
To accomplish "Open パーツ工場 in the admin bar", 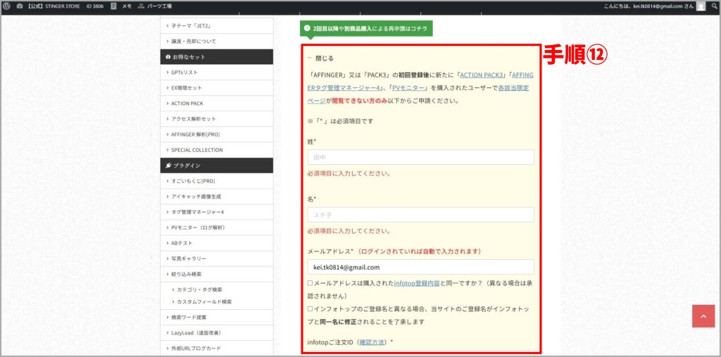I will point(142,6).
